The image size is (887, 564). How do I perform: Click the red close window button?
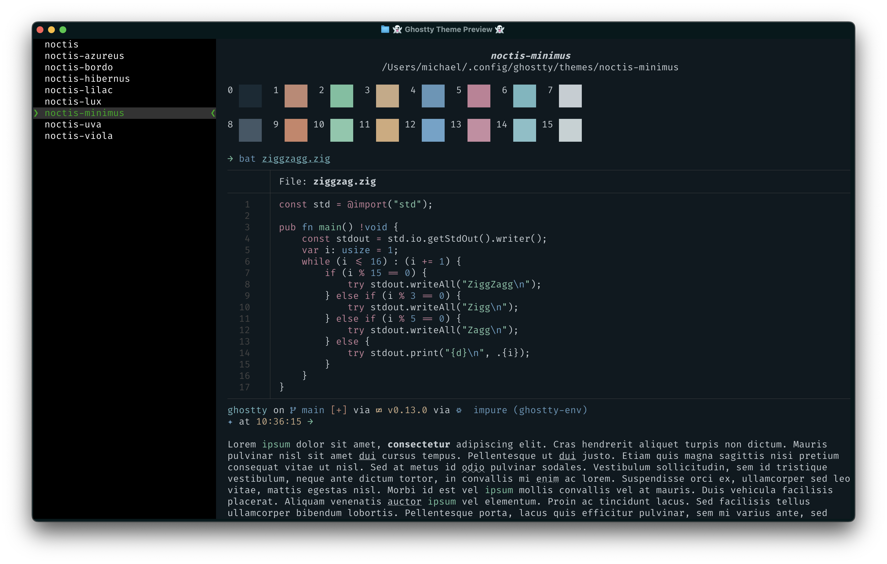[40, 29]
